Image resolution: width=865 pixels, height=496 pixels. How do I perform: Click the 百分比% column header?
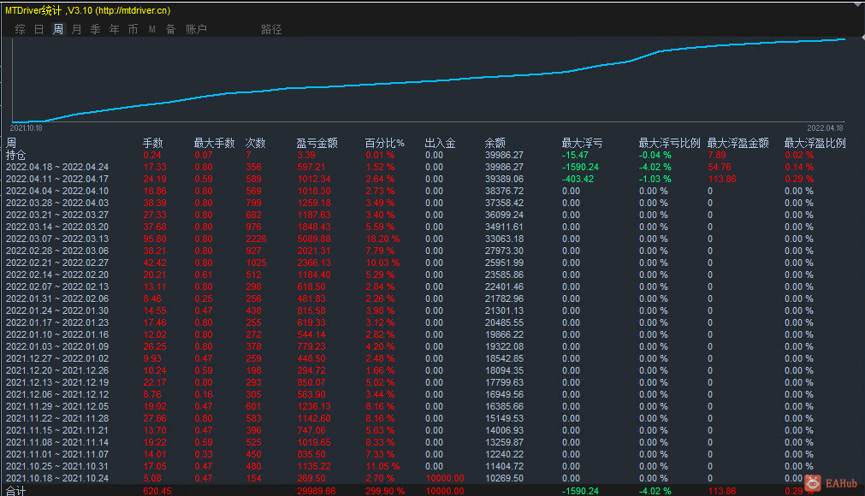[x=384, y=144]
